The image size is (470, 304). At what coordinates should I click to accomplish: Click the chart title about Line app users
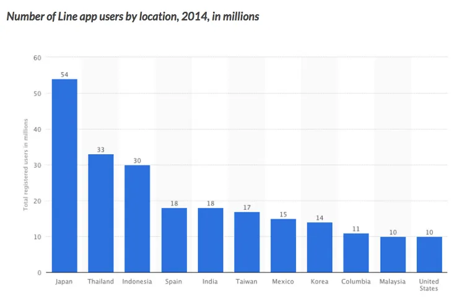point(133,17)
